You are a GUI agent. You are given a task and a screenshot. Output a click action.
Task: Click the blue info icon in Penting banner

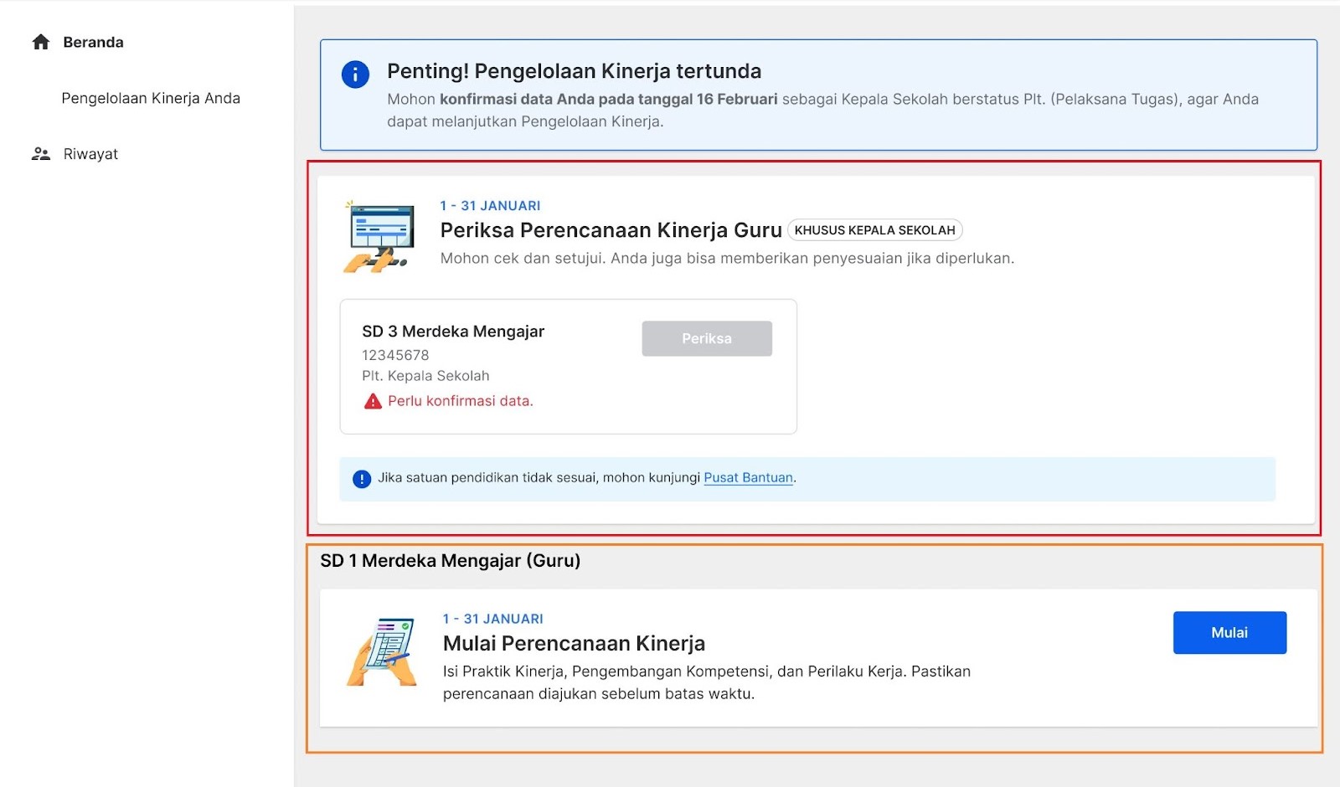pyautogui.click(x=355, y=75)
